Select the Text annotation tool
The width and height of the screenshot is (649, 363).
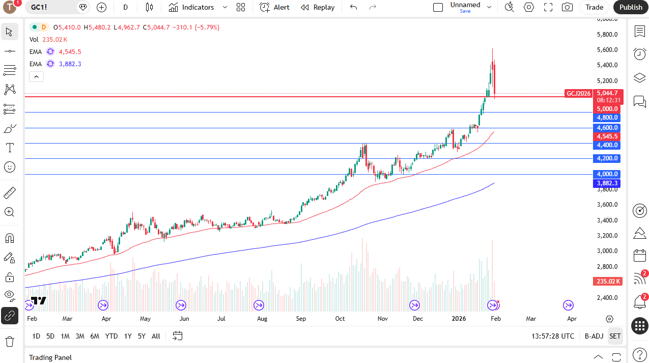coord(10,148)
